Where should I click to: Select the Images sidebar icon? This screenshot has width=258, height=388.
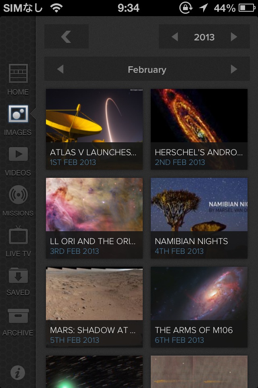coord(18,114)
